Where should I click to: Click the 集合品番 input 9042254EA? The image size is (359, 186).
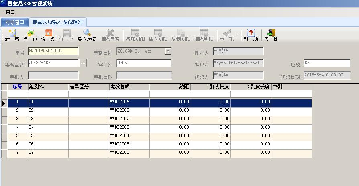tap(53, 63)
